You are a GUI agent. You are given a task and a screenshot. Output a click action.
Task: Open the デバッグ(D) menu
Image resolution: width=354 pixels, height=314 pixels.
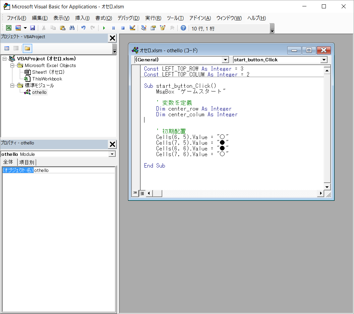pyautogui.click(x=128, y=18)
